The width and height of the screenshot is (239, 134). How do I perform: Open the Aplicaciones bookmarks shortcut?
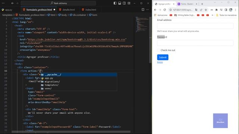[x=161, y=15]
